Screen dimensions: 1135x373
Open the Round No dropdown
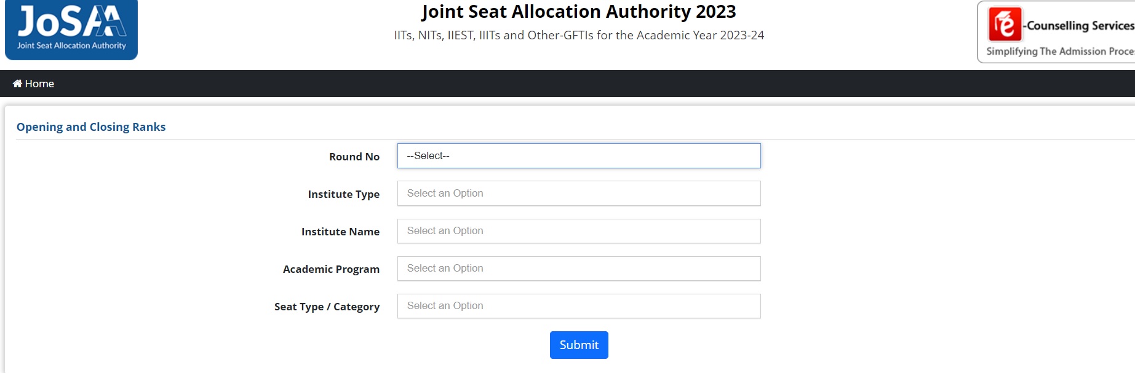578,156
